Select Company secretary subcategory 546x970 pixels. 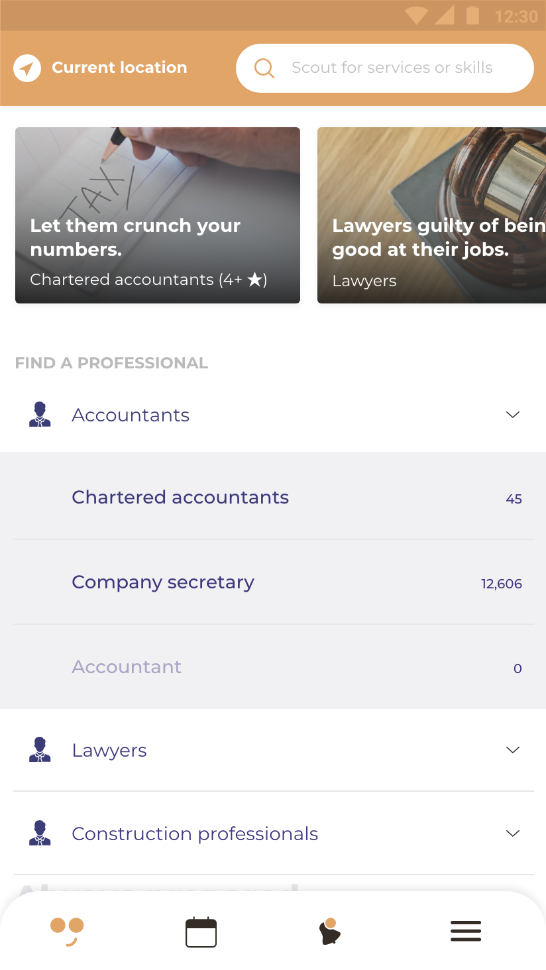point(163,582)
